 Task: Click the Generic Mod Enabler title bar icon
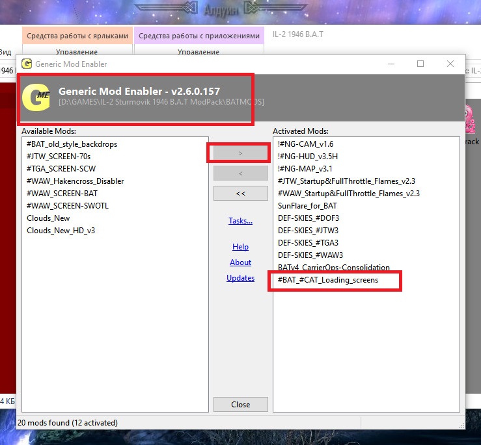(27, 64)
